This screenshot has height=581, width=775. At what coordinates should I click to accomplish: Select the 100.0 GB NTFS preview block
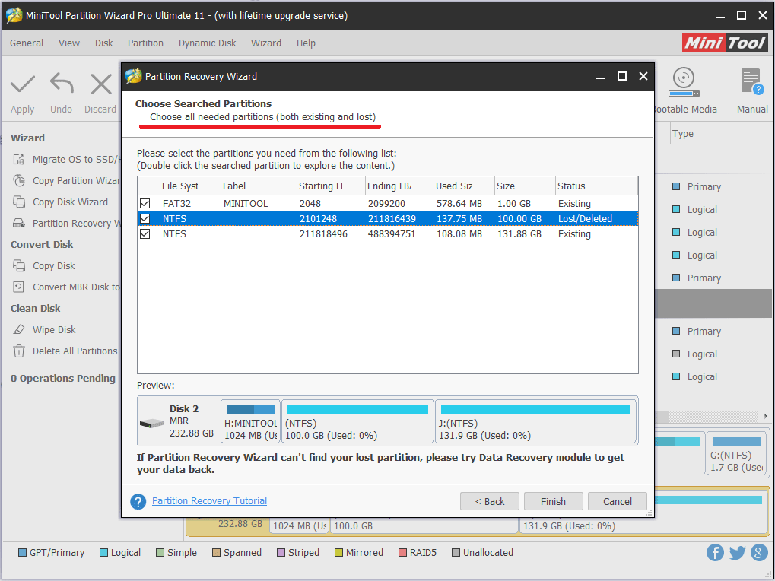(357, 421)
